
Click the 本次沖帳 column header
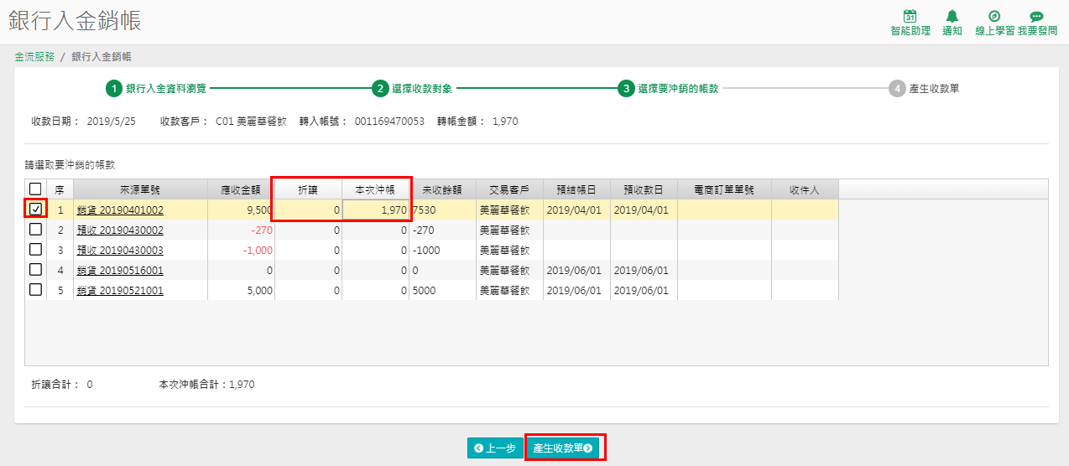[375, 189]
